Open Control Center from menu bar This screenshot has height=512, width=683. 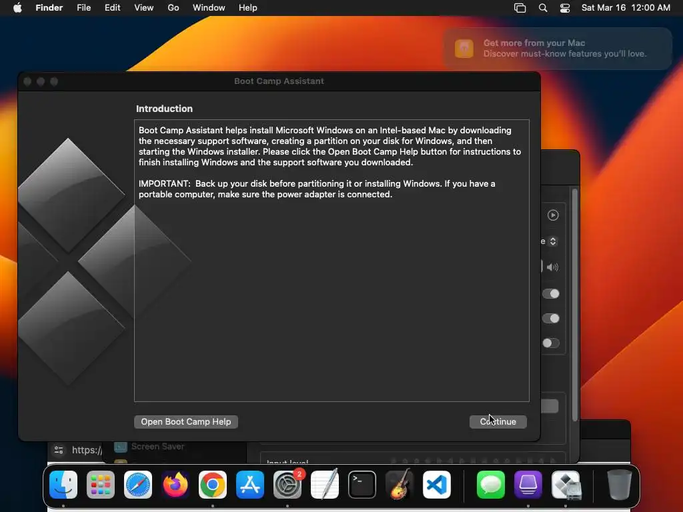click(565, 8)
